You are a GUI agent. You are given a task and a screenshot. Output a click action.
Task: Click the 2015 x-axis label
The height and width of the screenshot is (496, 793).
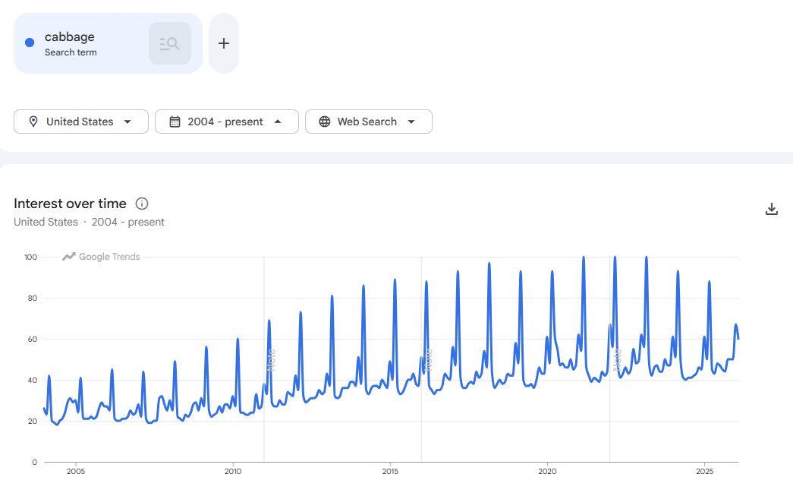pyautogui.click(x=390, y=471)
